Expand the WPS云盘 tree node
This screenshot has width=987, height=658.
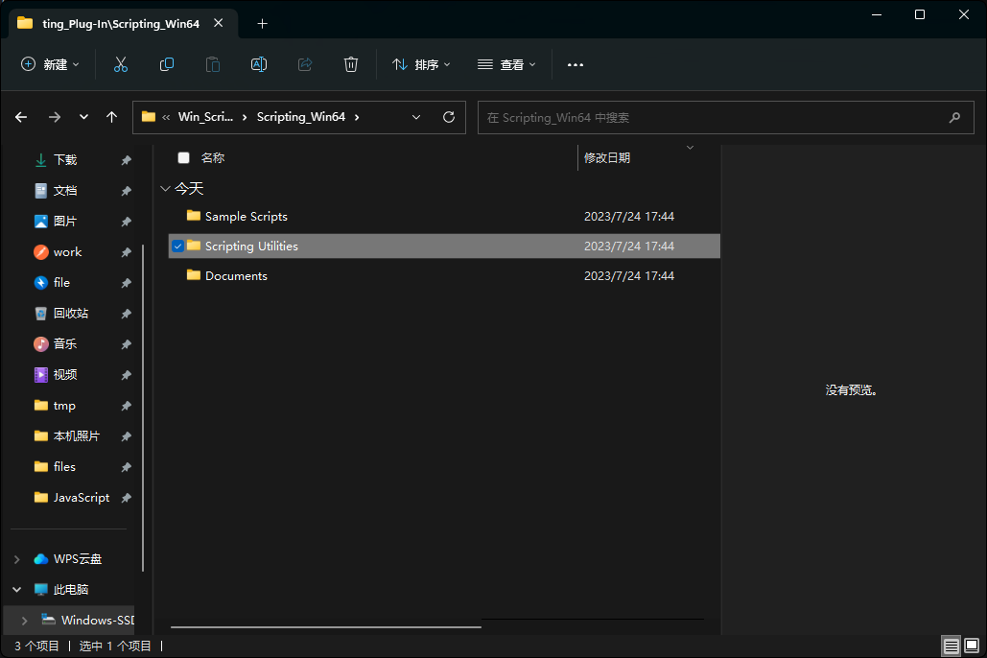[17, 559]
